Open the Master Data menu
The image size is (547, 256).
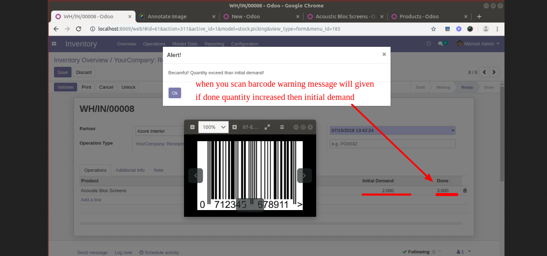pyautogui.click(x=185, y=44)
